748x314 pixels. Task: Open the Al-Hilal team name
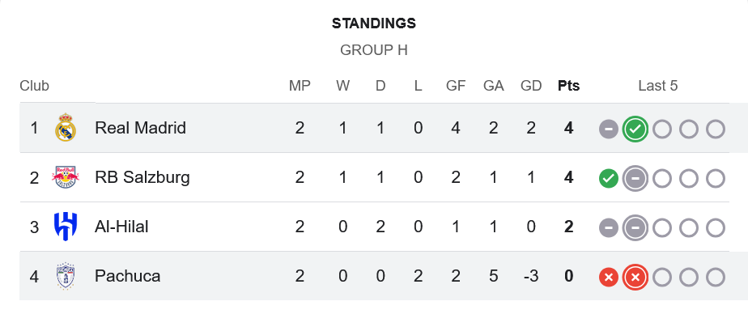pos(121,227)
